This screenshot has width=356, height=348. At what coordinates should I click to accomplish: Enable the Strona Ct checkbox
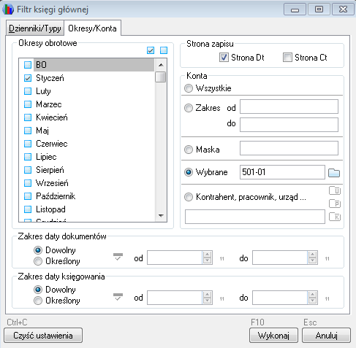click(x=287, y=58)
